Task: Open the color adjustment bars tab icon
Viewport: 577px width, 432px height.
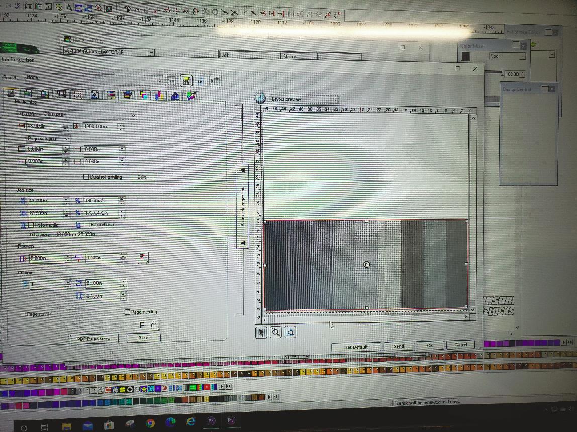Action: click(x=159, y=96)
